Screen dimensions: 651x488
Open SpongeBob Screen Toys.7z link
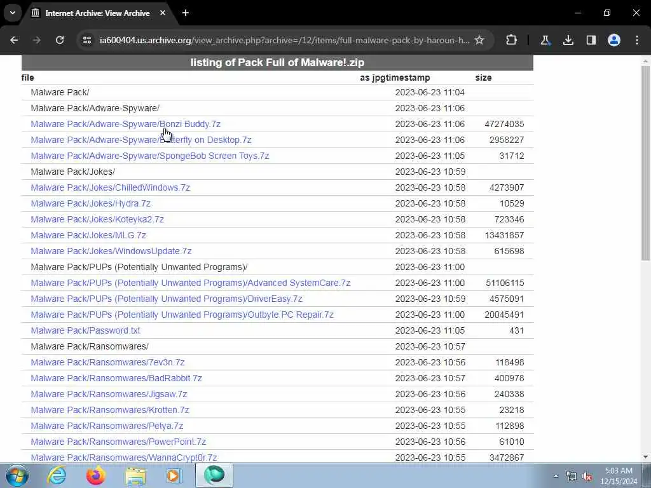click(x=150, y=156)
